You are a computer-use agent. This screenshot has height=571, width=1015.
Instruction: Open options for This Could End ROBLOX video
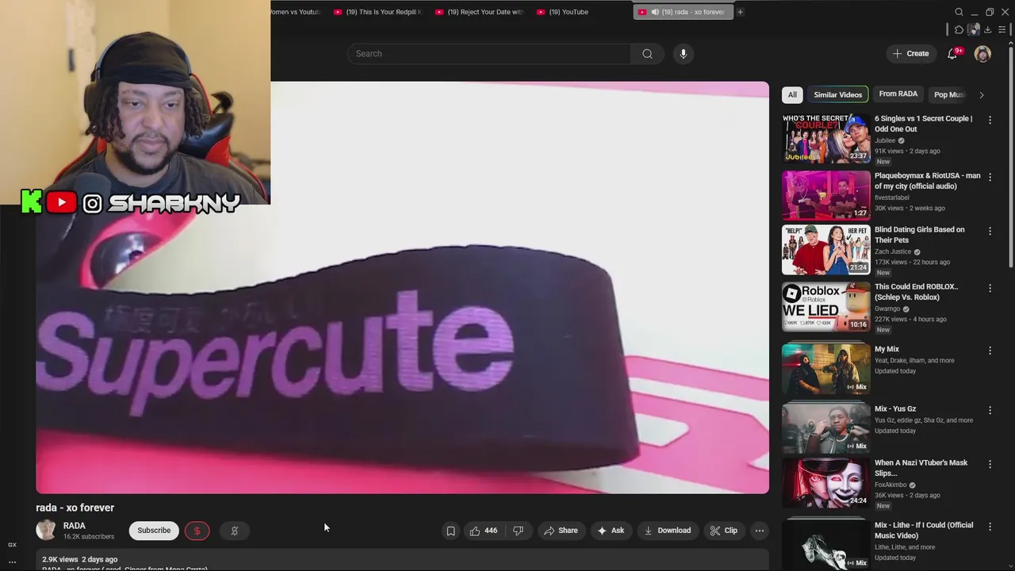(x=990, y=288)
